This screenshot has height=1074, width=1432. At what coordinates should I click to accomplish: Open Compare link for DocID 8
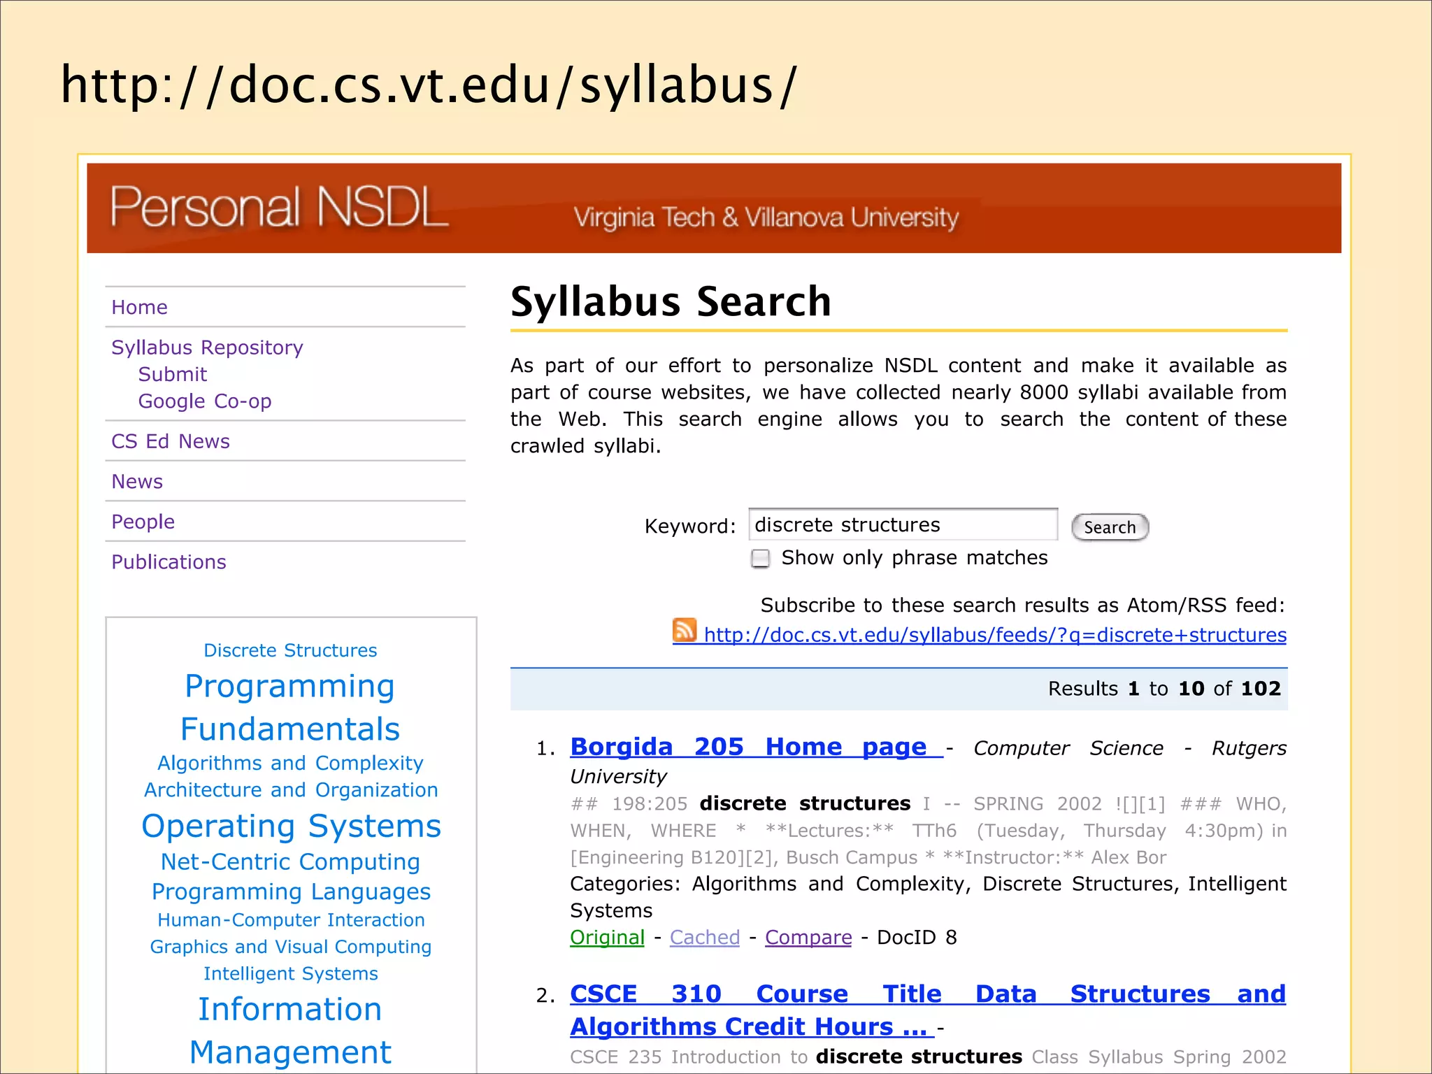(808, 938)
